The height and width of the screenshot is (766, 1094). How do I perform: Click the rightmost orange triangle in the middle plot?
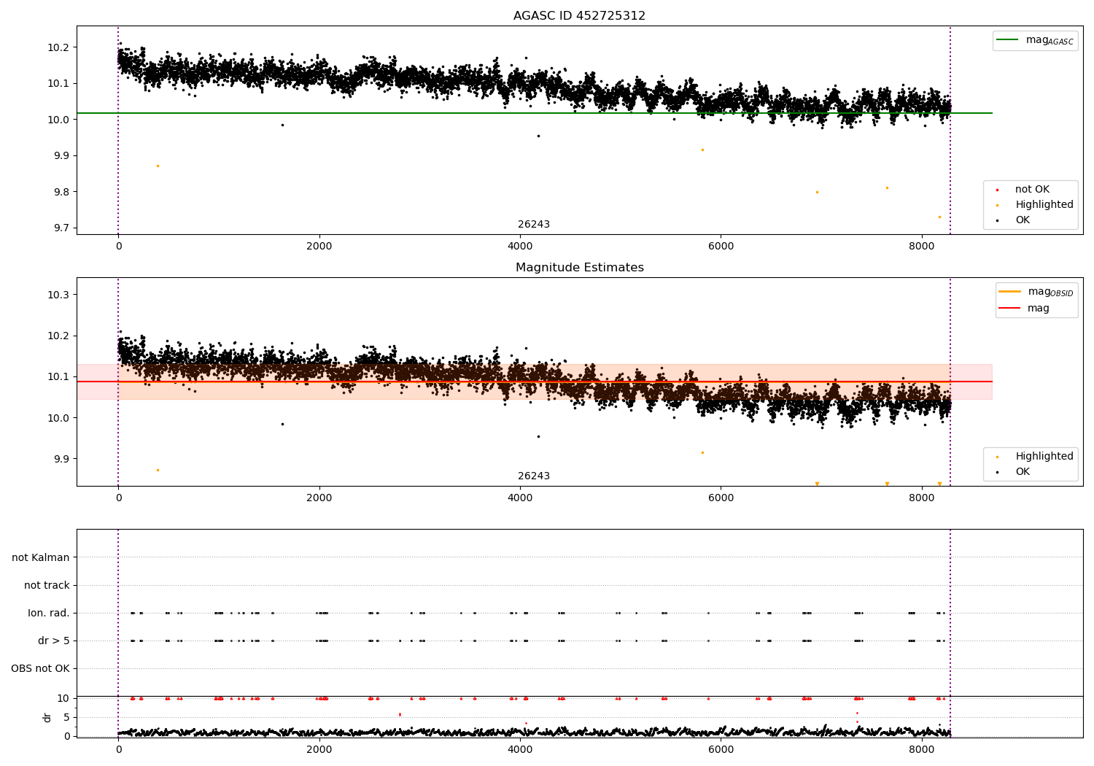click(x=939, y=484)
